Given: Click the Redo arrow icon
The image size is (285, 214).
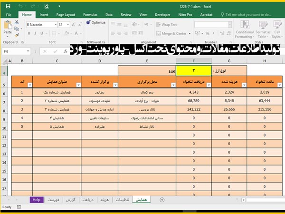Looking at the screenshot, I should (x=33, y=6).
